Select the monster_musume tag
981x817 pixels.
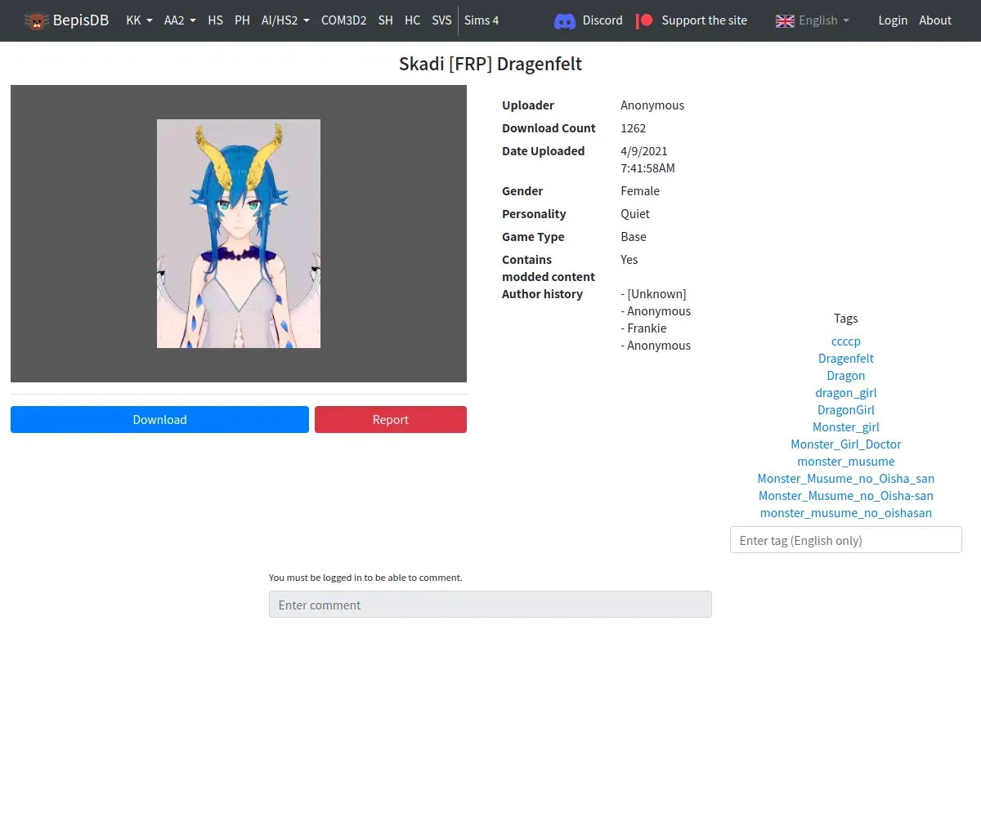pos(846,462)
